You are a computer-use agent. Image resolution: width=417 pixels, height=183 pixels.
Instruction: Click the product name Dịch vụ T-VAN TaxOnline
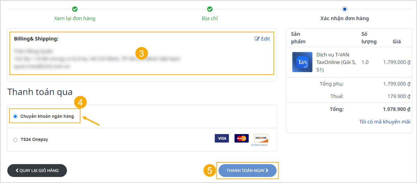(x=336, y=62)
